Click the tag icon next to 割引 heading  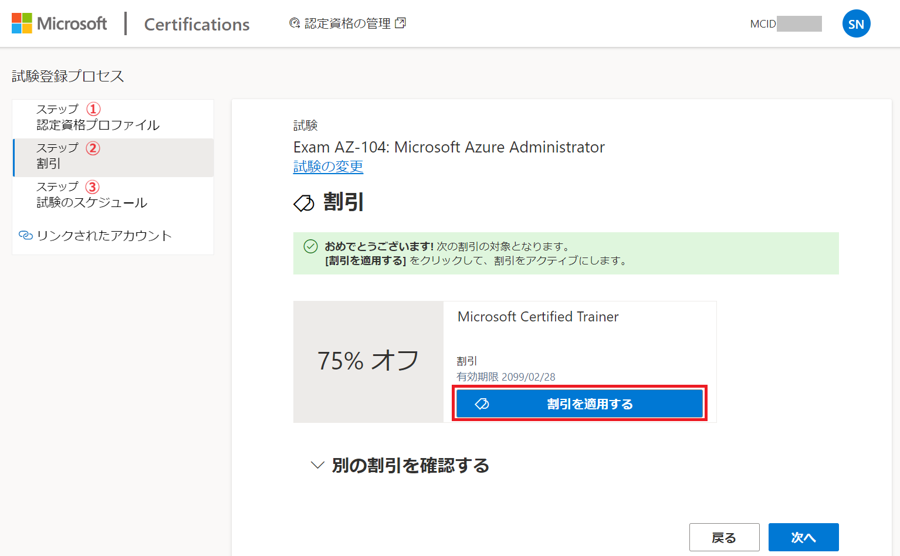click(x=303, y=202)
